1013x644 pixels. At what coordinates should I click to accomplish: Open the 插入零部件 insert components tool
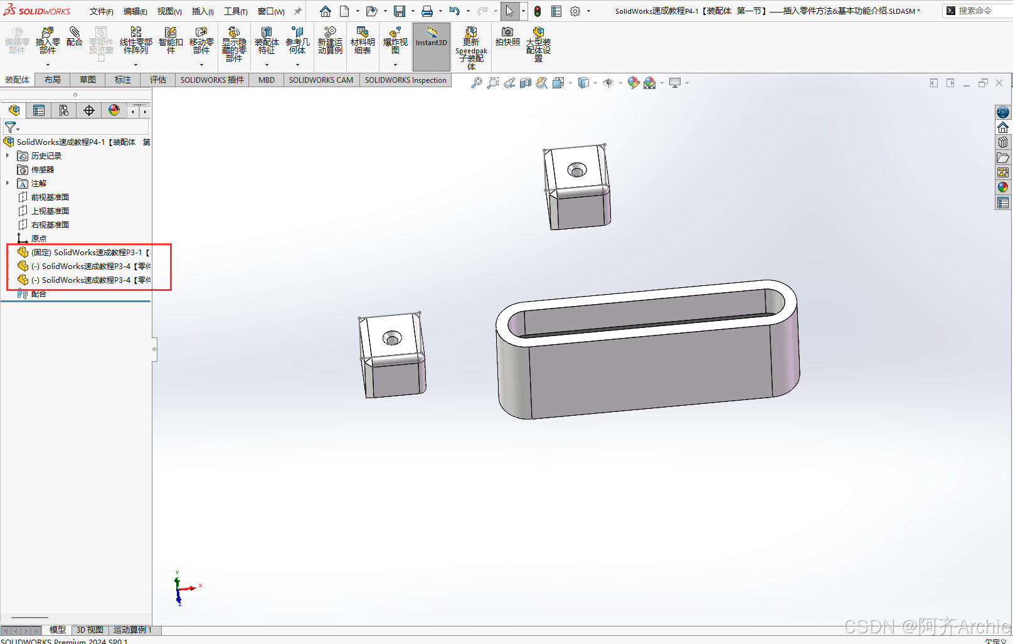[x=48, y=41]
